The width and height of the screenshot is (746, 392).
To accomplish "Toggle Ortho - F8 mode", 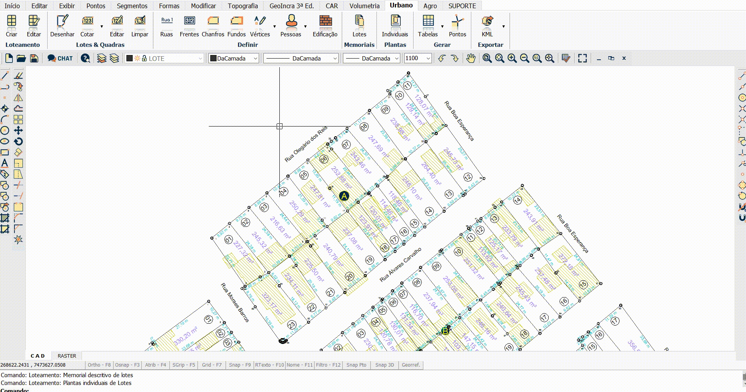I will pos(99,365).
